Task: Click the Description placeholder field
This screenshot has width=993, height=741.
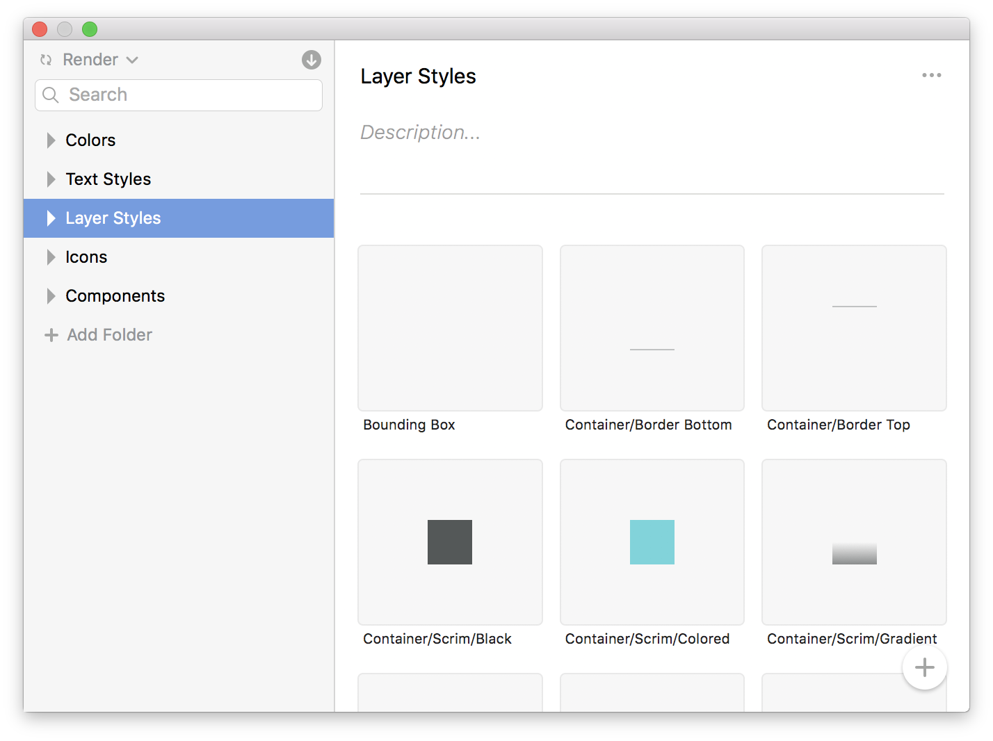Action: [x=421, y=132]
